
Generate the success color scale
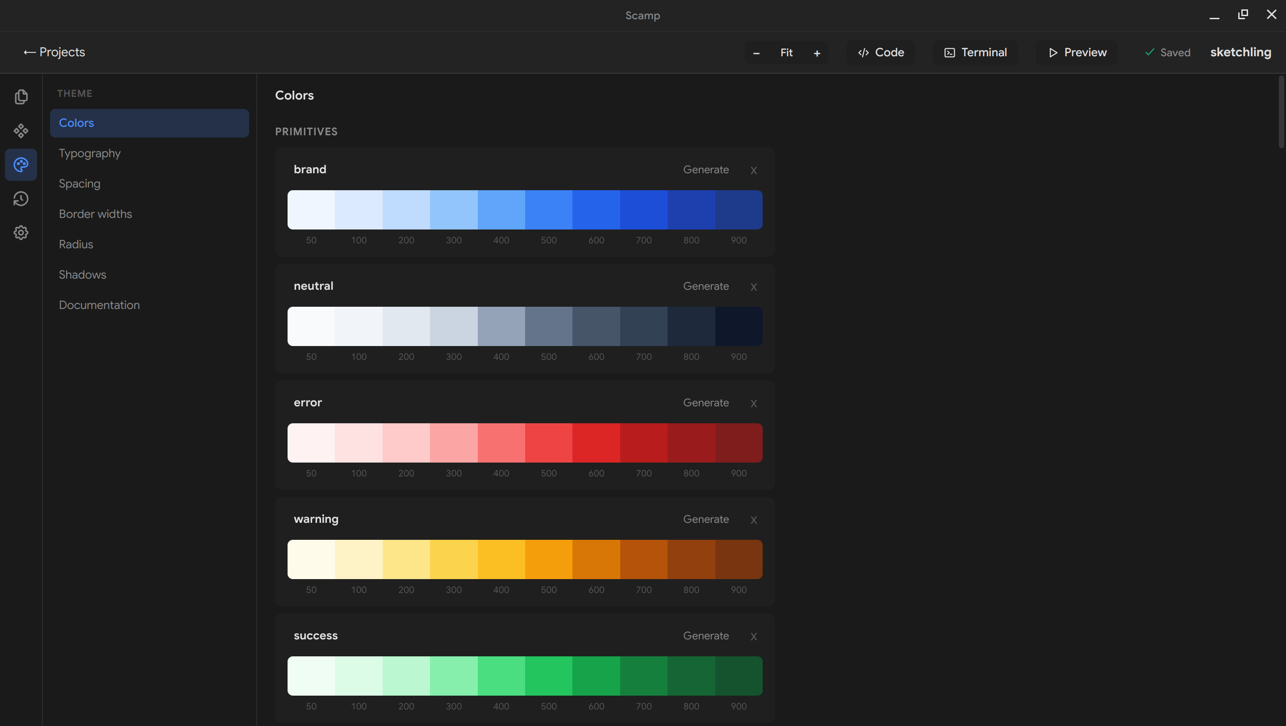tap(706, 636)
